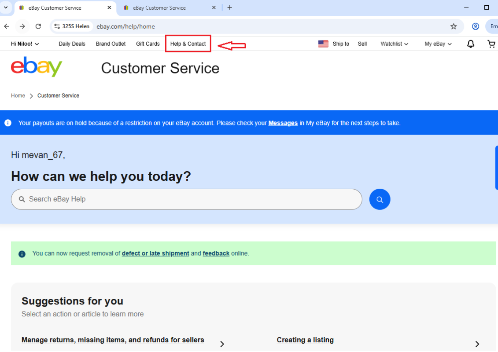Open Brand Outlet
Image resolution: width=498 pixels, height=352 pixels.
[111, 44]
